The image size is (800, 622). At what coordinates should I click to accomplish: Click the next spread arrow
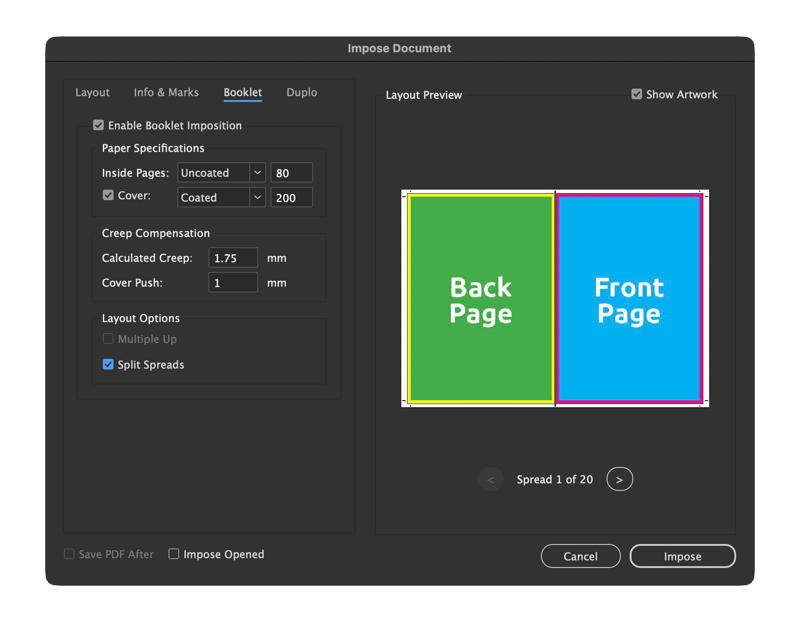(x=620, y=479)
